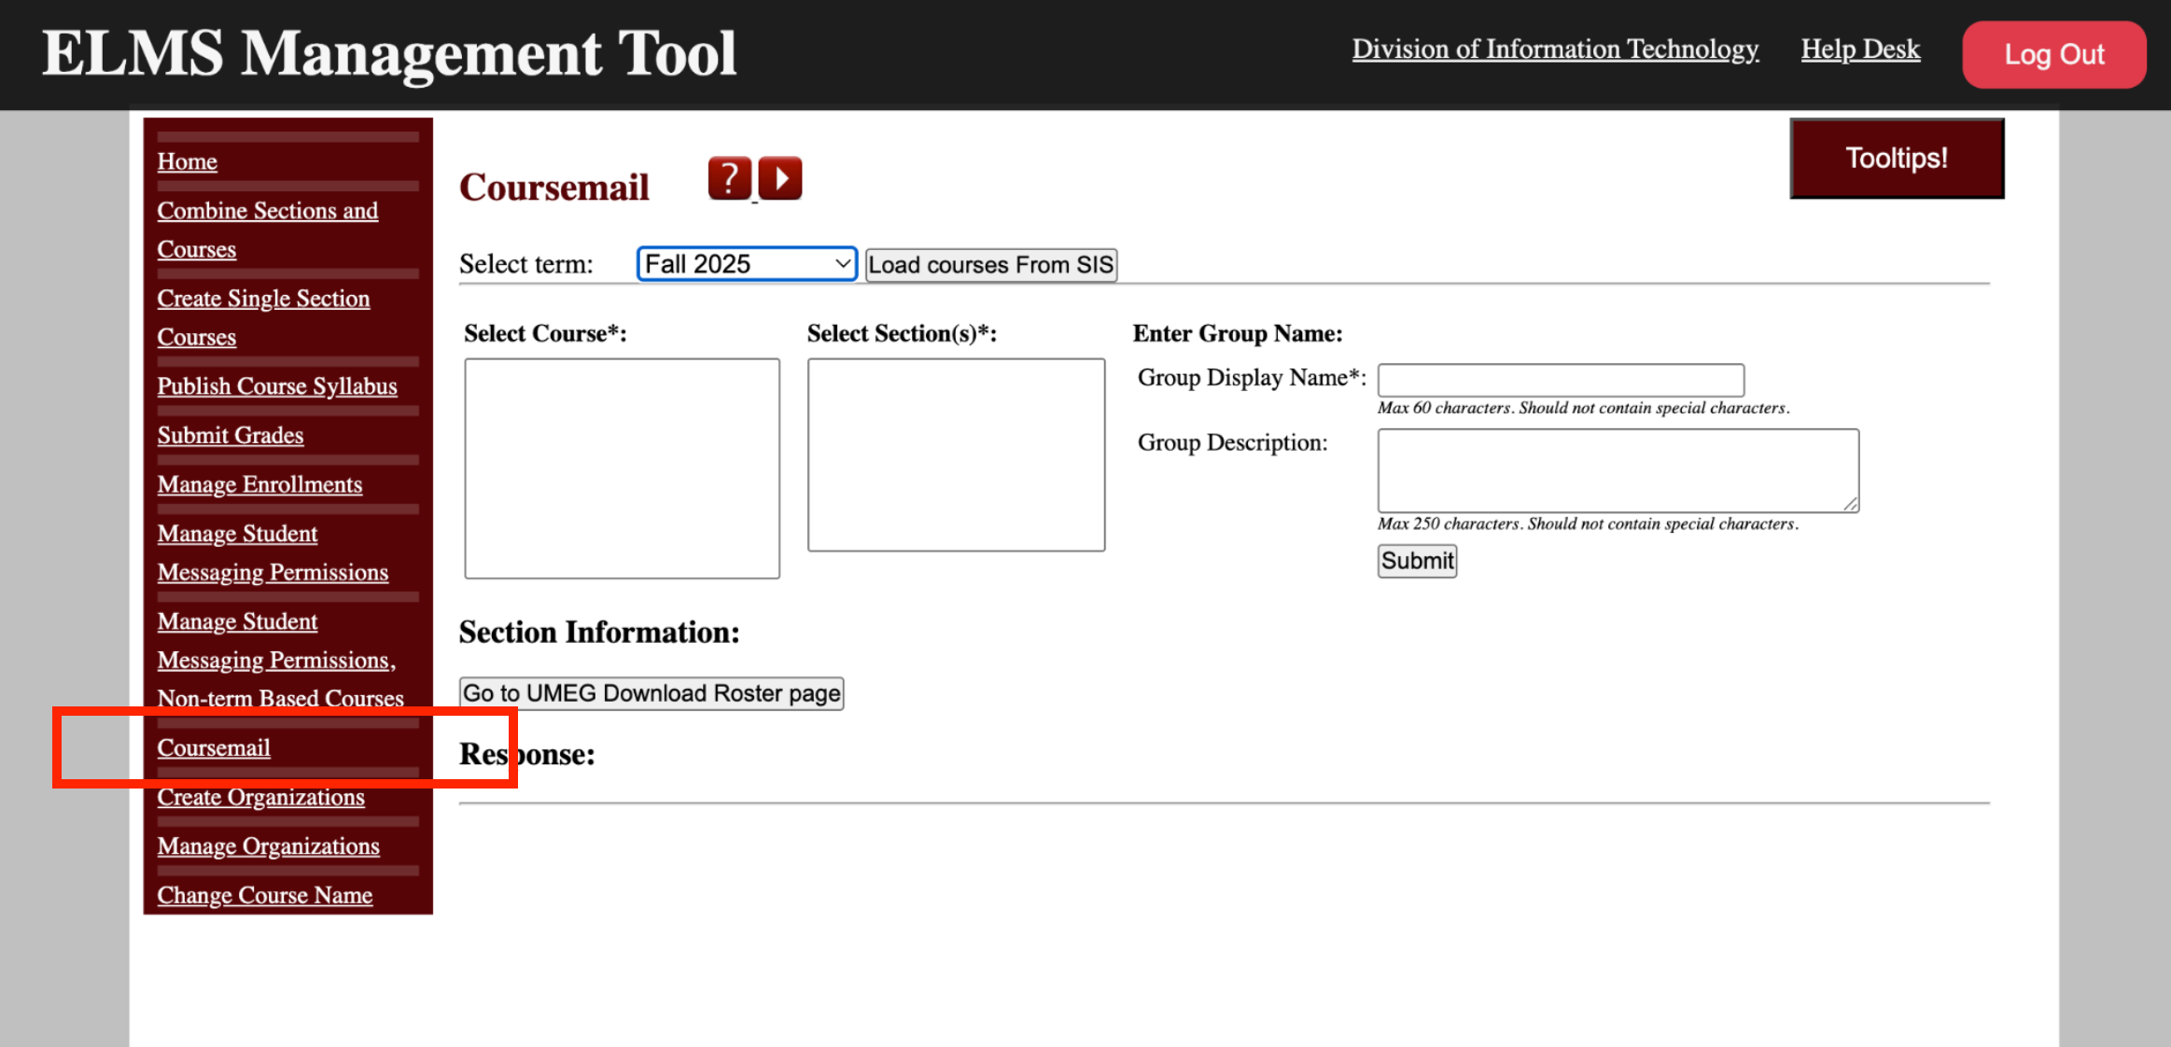Go to the Home page
This screenshot has height=1047, width=2171.
pyautogui.click(x=187, y=161)
